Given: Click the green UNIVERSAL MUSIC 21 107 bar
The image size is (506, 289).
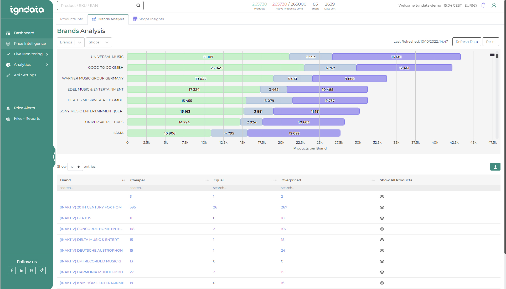Looking at the screenshot, I should click(x=208, y=57).
